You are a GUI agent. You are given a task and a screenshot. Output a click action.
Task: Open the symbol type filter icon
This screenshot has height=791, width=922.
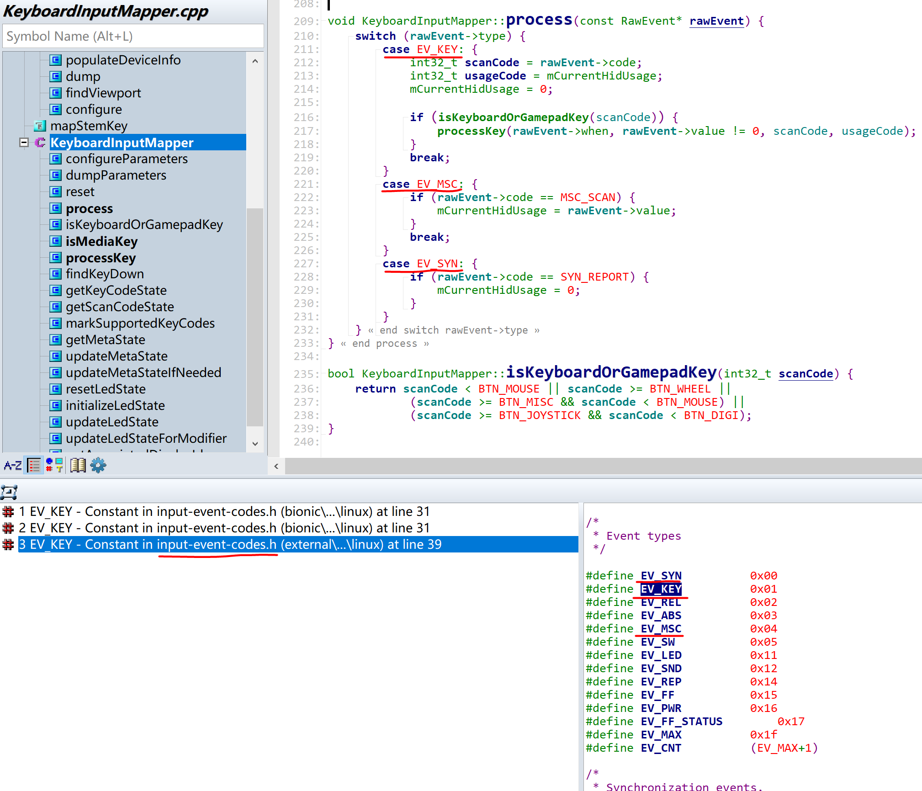coord(54,466)
